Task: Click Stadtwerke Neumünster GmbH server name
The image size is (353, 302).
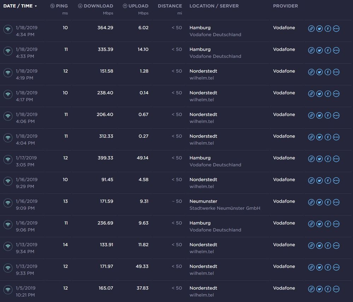Action: click(225, 208)
